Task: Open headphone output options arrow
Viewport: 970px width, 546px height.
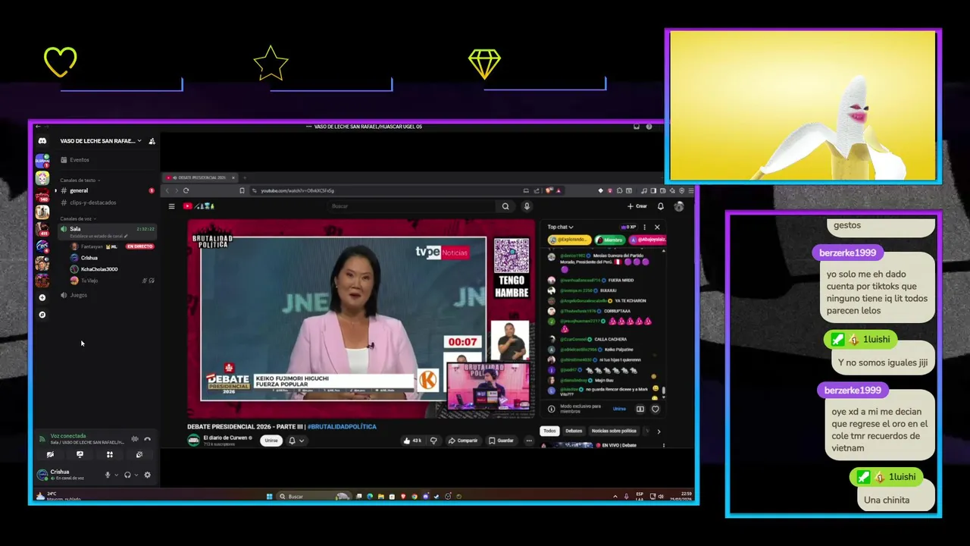Action: tap(136, 475)
